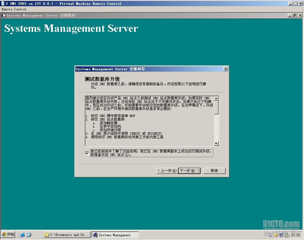Click the Next (下一步) button
Screen dimensions: 304x240
pyautogui.click(x=189, y=171)
